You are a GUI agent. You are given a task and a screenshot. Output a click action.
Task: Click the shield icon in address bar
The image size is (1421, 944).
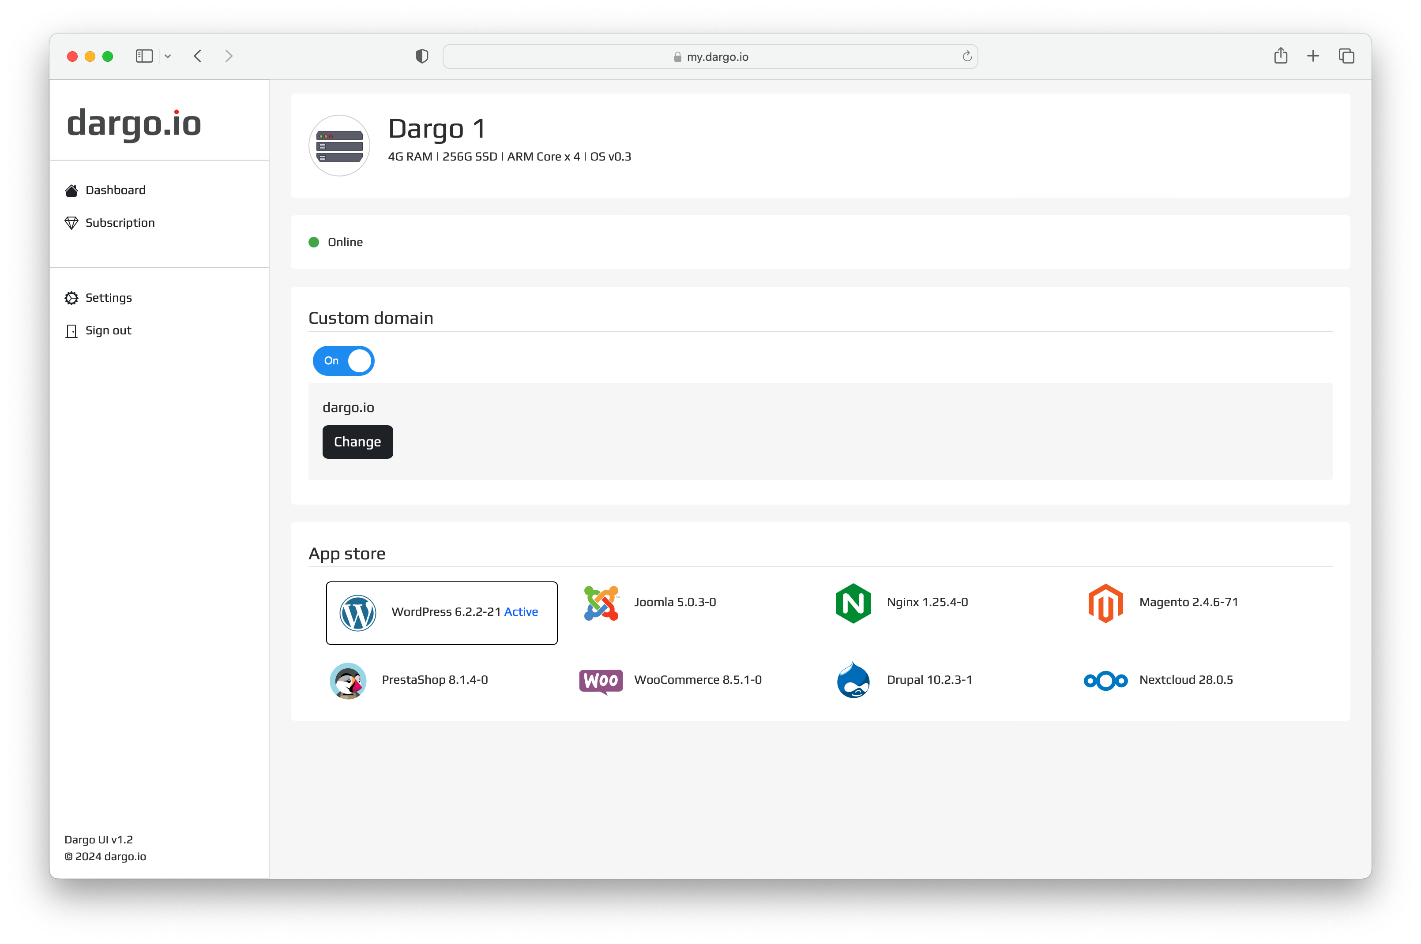[421, 56]
